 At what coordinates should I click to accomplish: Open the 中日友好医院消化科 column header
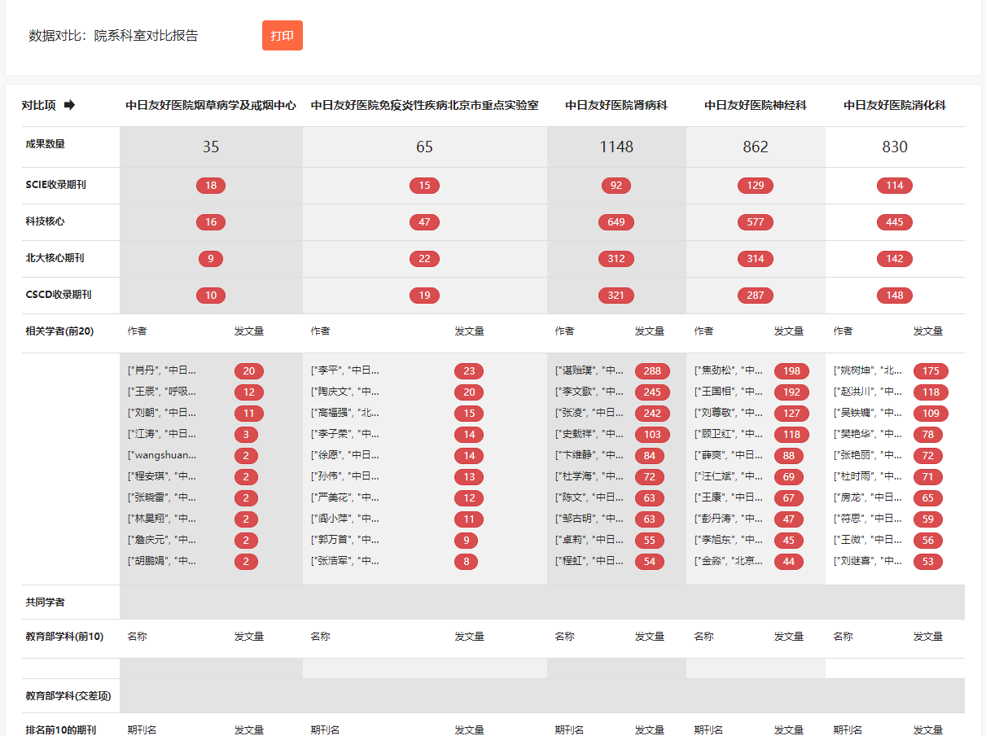coord(895,106)
